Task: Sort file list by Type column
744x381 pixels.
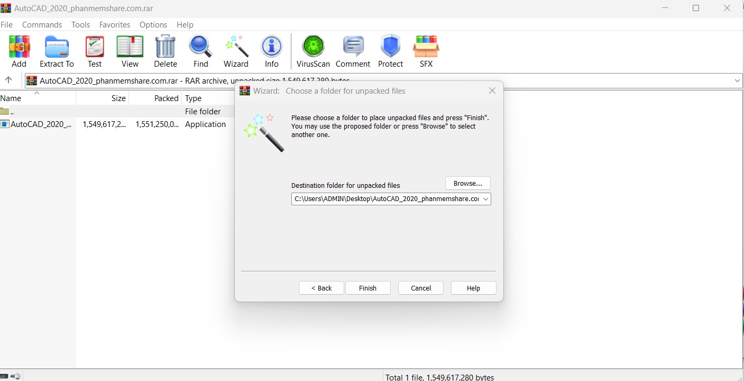Action: (x=208, y=98)
